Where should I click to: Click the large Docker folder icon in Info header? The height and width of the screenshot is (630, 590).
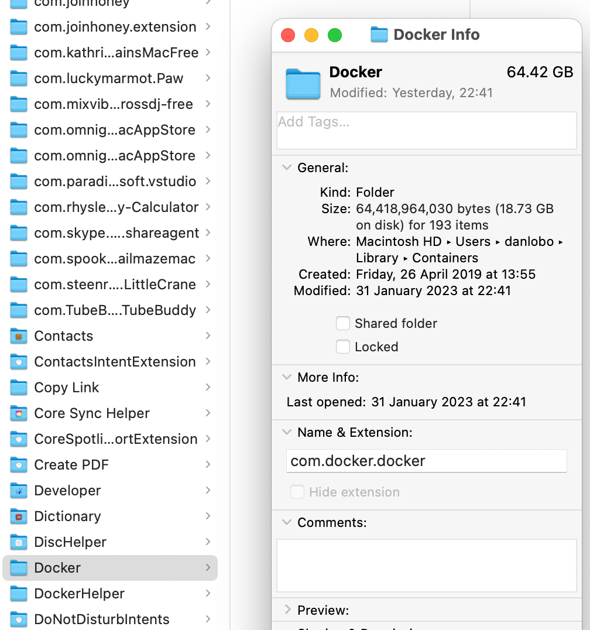pos(303,84)
